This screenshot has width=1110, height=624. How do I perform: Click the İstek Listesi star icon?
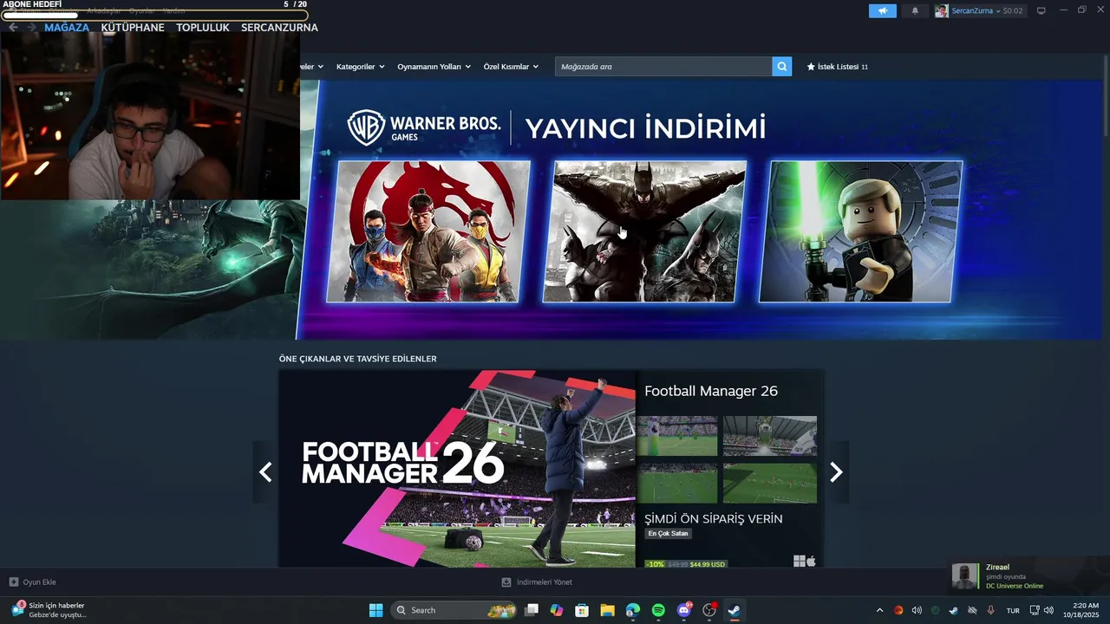click(811, 67)
